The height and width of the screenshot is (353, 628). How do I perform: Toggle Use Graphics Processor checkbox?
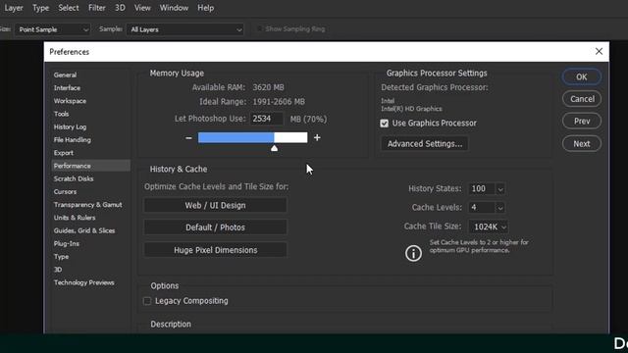384,124
